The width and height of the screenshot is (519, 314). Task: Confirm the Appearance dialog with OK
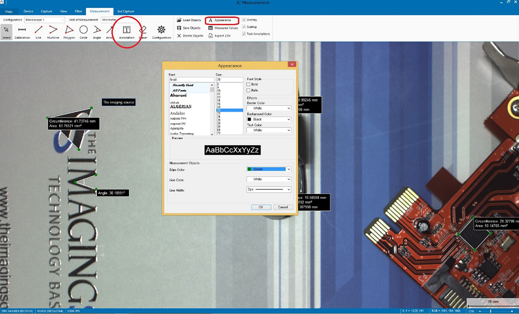[261, 207]
